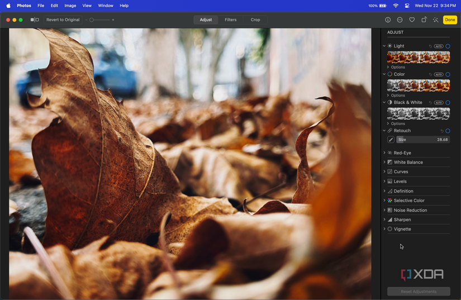Click the Curves icon
Image resolution: width=461 pixels, height=300 pixels.
click(x=389, y=172)
